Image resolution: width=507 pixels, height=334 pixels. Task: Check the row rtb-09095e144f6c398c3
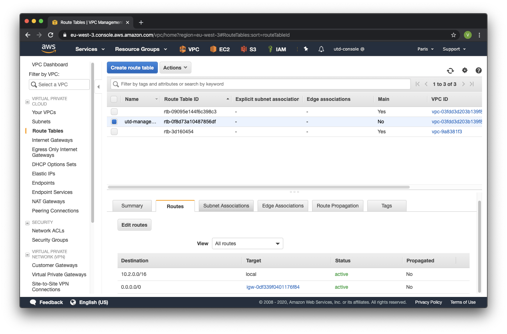114,112
